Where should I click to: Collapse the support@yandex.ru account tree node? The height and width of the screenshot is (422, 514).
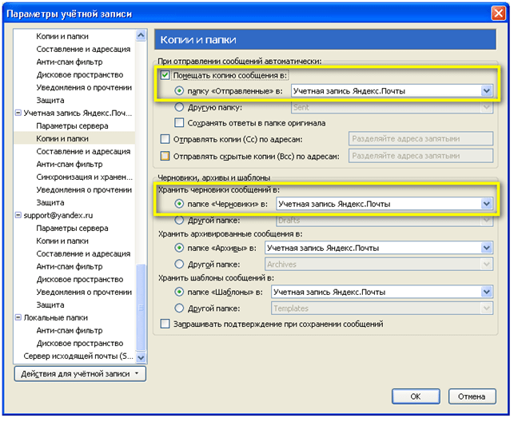point(18,216)
